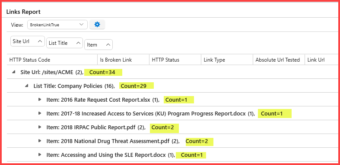Expand 2016 Rate Request Cost Report.xlsx item
The width and height of the screenshot is (340, 165).
click(39, 100)
